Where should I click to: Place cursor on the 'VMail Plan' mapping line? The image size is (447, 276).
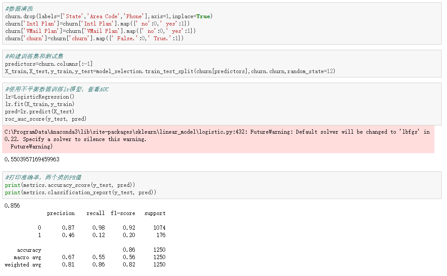pos(101,31)
